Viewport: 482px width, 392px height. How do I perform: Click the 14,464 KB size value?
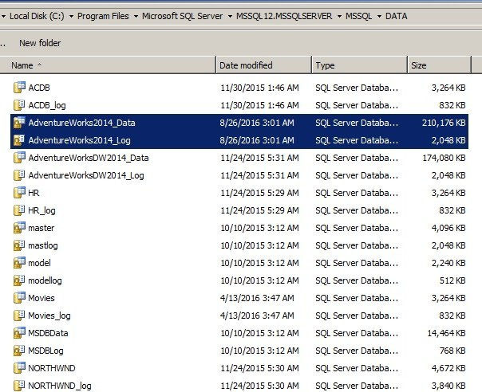[446, 333]
